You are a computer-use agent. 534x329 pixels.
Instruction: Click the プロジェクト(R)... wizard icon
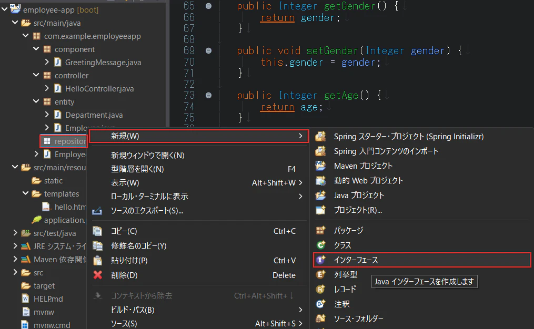pos(320,210)
